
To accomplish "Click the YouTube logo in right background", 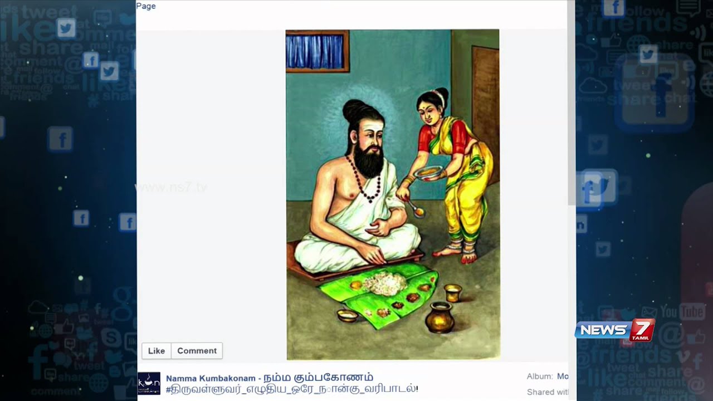I will pyautogui.click(x=682, y=311).
